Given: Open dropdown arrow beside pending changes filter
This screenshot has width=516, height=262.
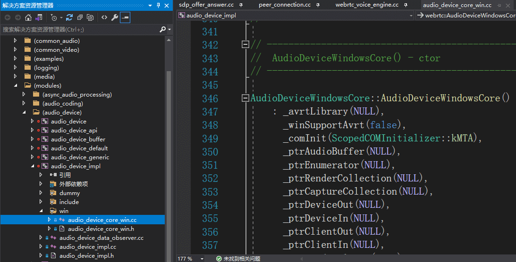Looking at the screenshot, I should (x=61, y=18).
